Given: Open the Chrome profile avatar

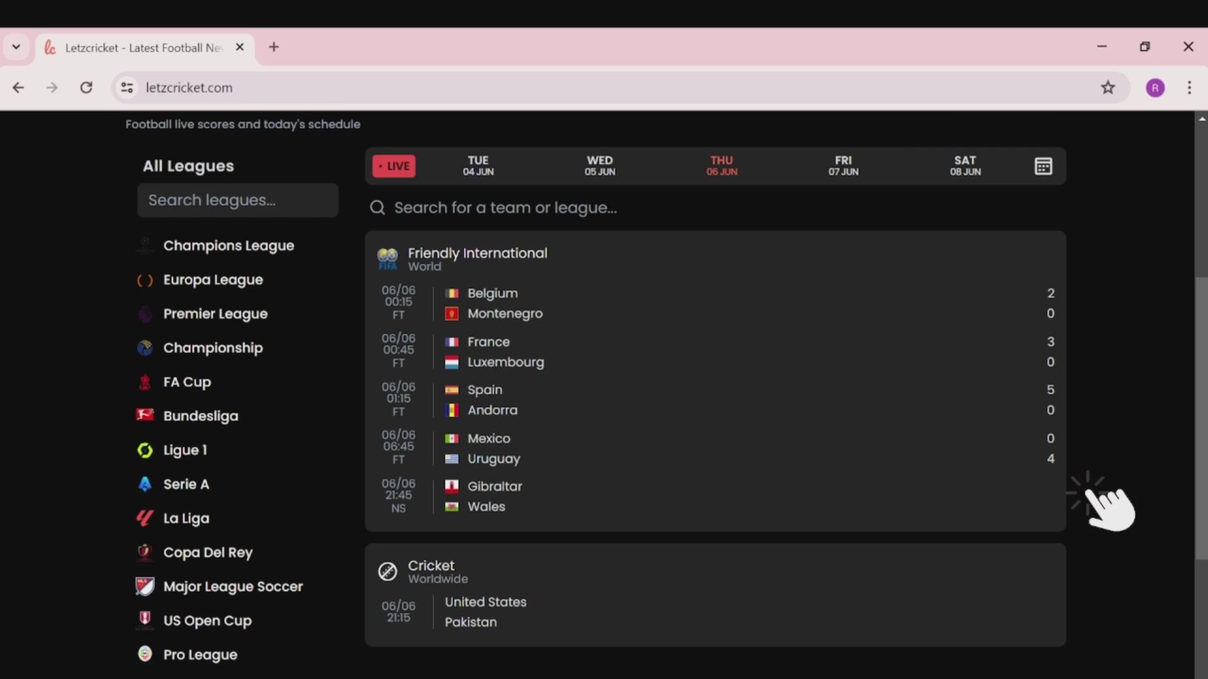Looking at the screenshot, I should (x=1155, y=87).
